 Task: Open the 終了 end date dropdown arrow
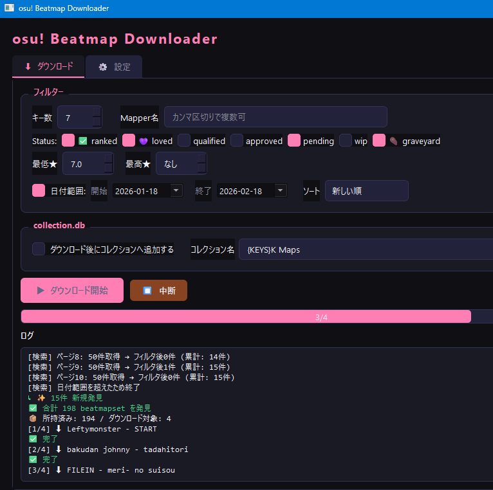click(x=281, y=190)
